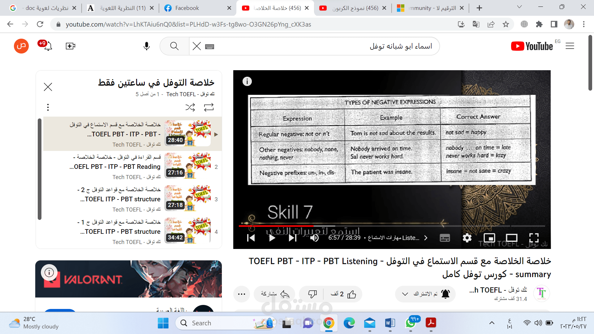Click the red video progress bar
Viewport: 594px width, 334px height.
click(x=276, y=226)
